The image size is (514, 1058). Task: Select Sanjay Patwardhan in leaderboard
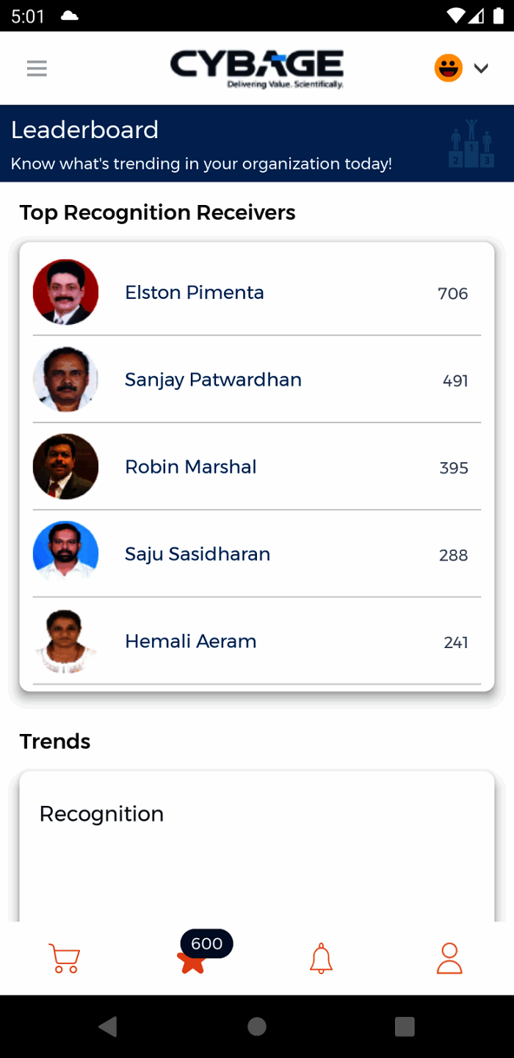pos(213,380)
